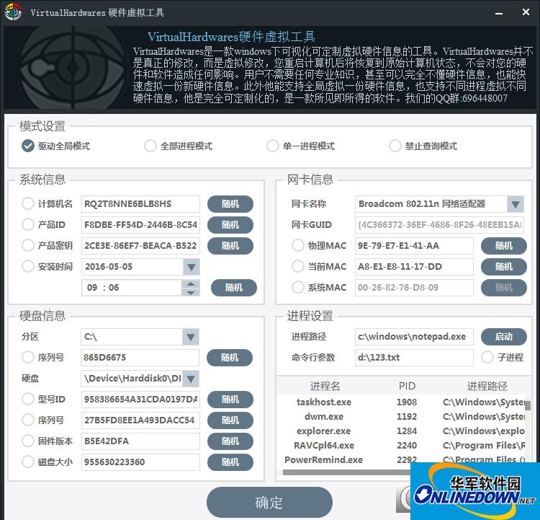Expand the 网卡名称 adapter dropdown

click(x=516, y=204)
